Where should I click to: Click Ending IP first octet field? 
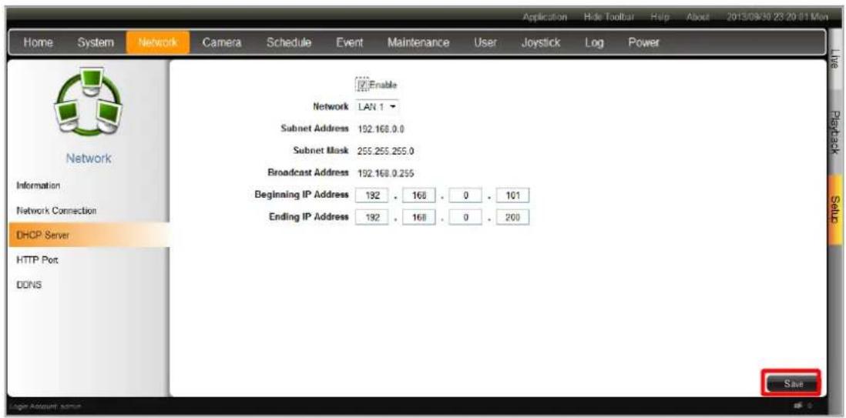(370, 218)
